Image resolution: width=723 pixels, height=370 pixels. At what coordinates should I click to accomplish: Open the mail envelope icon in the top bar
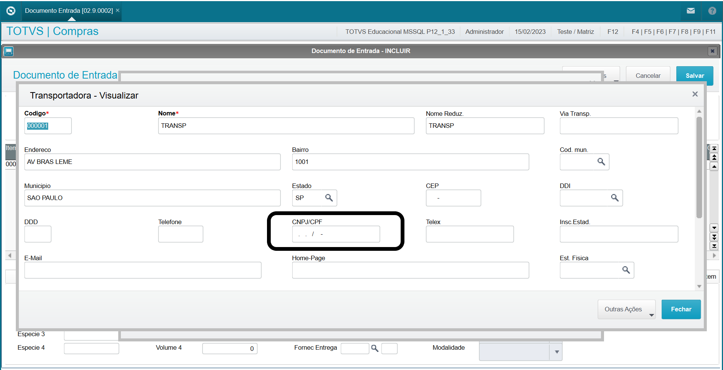pos(691,11)
